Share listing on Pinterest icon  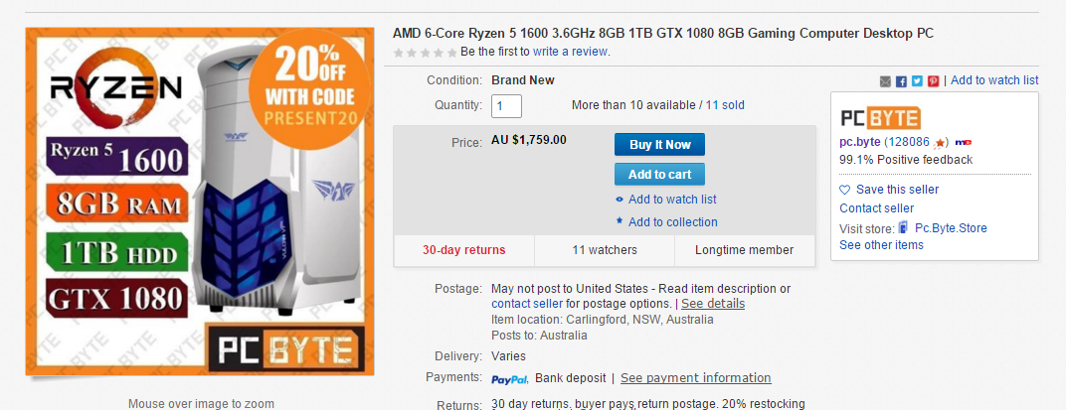(x=934, y=81)
